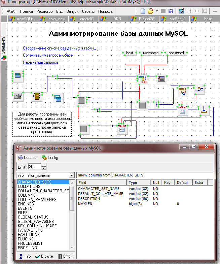Image resolution: width=220 pixels, height=264 pixels.
Task: Select the button-panel element at far left
Action: click(18, 96)
